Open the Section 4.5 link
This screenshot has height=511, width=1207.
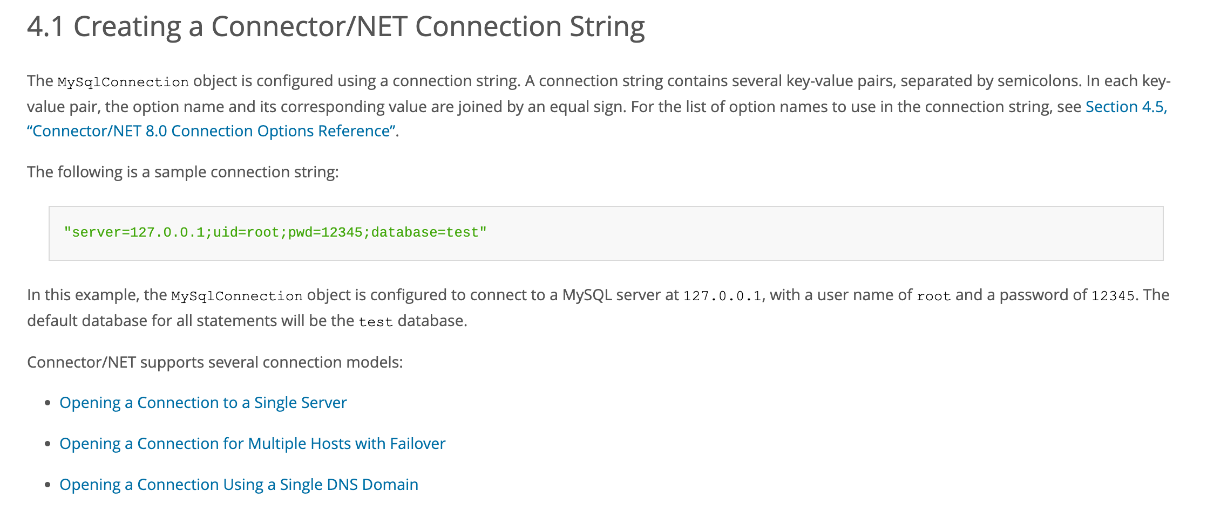(1126, 107)
